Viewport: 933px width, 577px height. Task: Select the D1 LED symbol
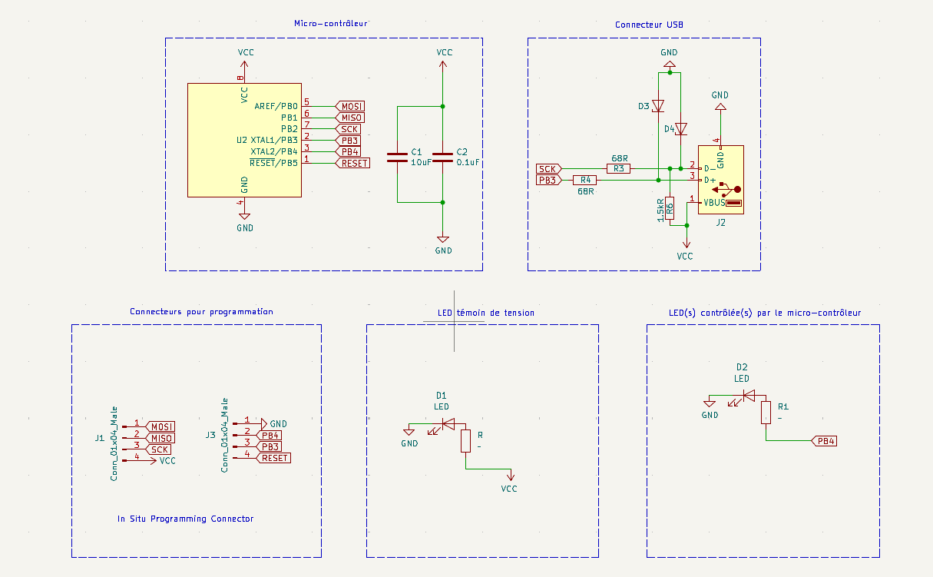click(x=445, y=423)
